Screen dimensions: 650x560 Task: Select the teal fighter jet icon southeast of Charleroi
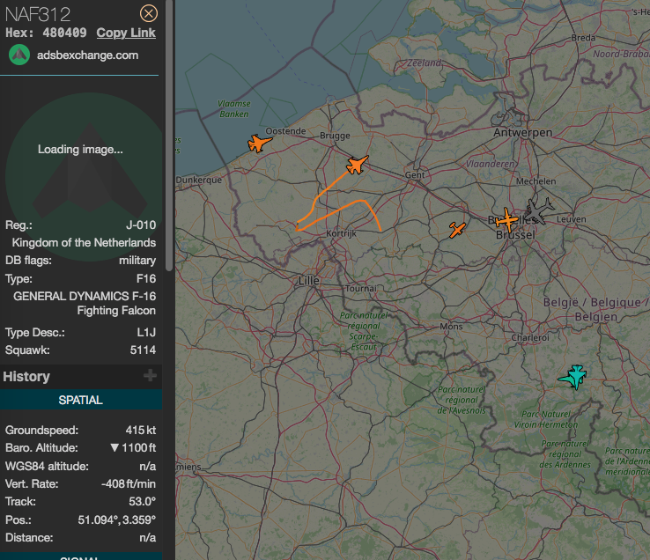tap(573, 377)
